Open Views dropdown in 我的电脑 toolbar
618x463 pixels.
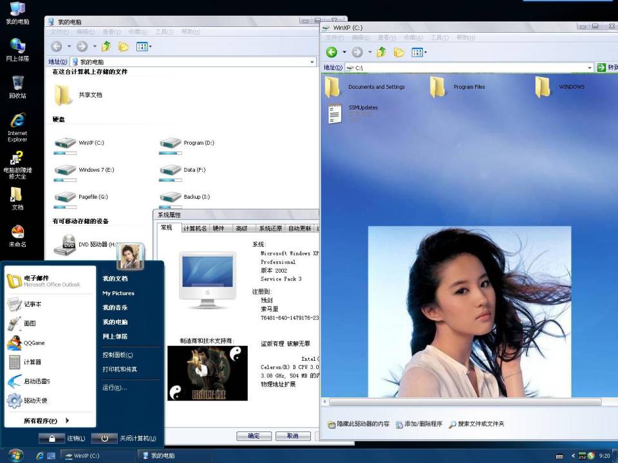tap(150, 47)
